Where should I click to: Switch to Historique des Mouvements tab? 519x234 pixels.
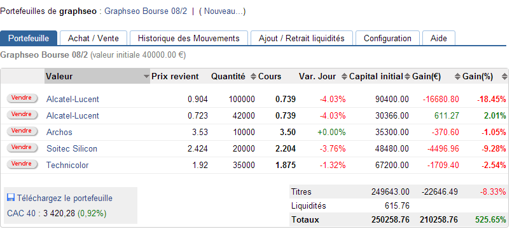[x=189, y=38]
